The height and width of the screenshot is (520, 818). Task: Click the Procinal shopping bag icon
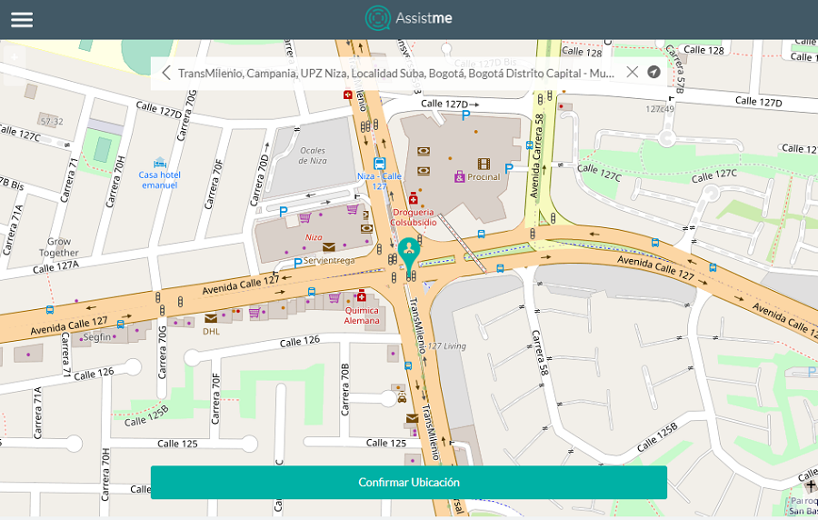point(459,176)
